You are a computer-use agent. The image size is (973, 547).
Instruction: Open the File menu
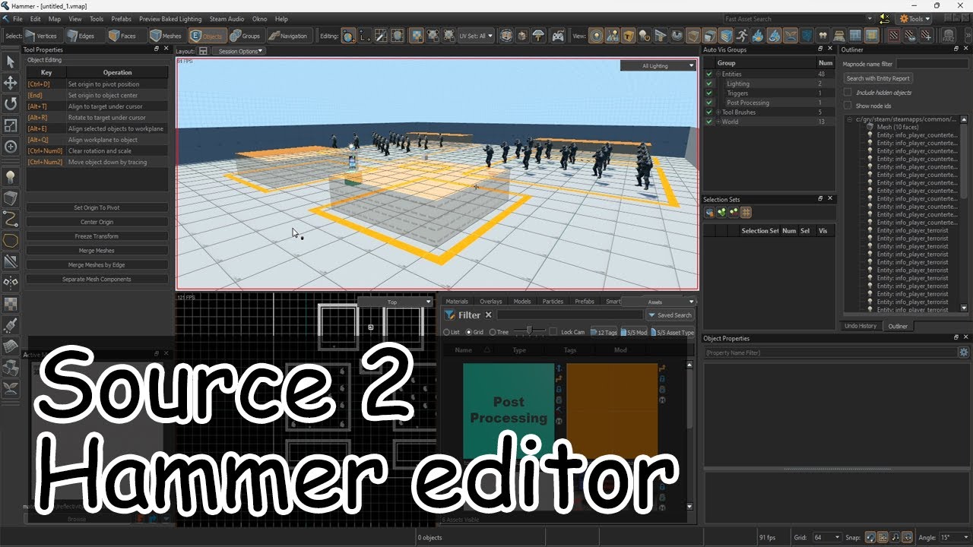17,19
